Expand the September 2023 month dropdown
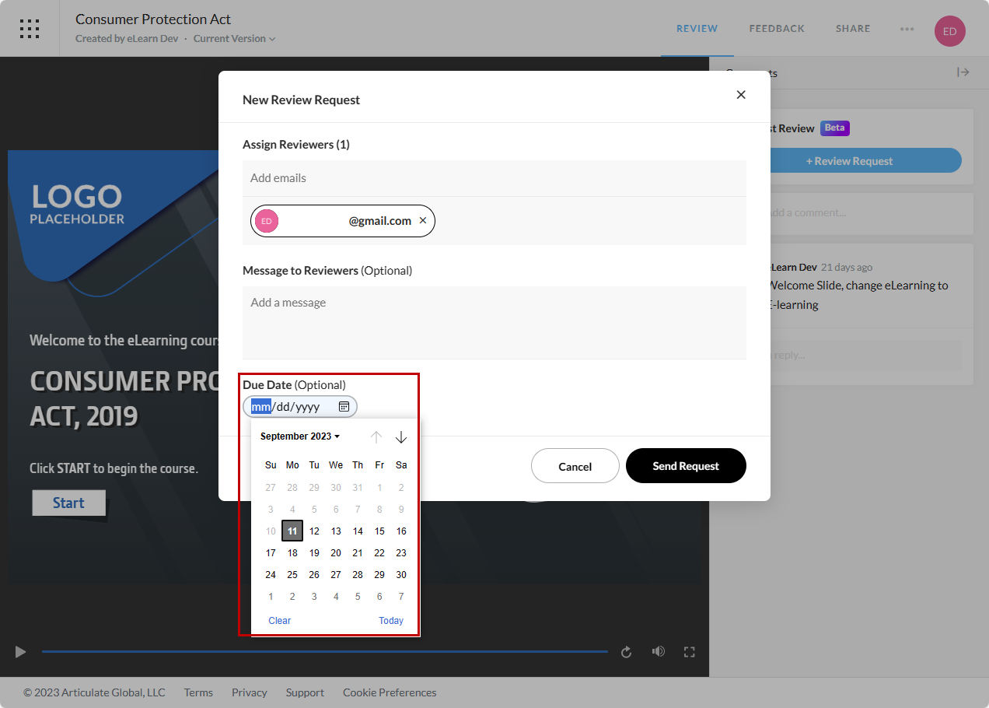Screen dimensions: 989x708 click(300, 436)
